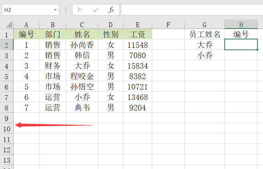Select column C header
Viewport: 263px width, 169px height.
tap(82, 24)
